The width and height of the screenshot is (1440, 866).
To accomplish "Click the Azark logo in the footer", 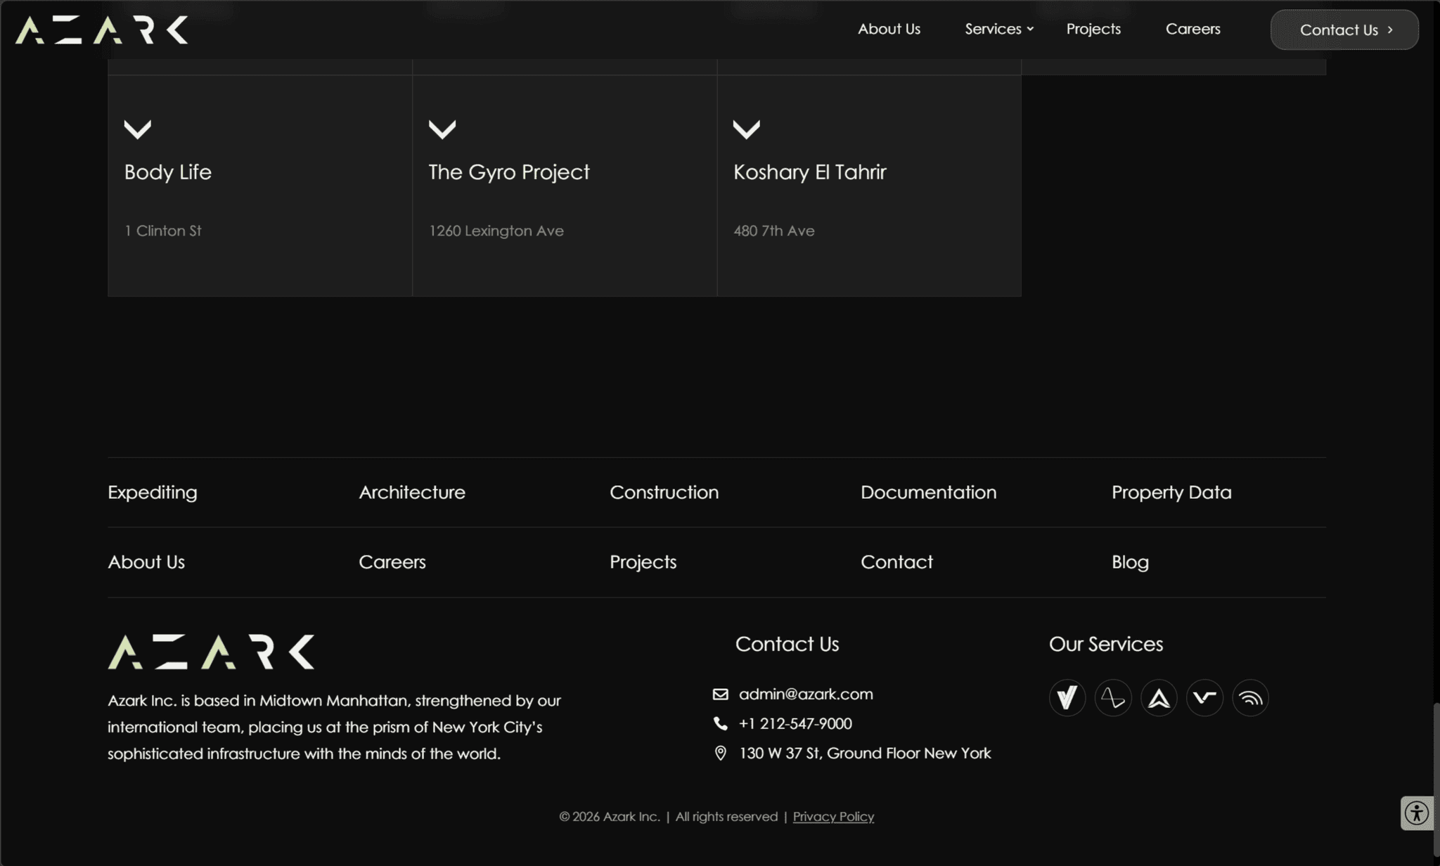I will click(x=211, y=652).
